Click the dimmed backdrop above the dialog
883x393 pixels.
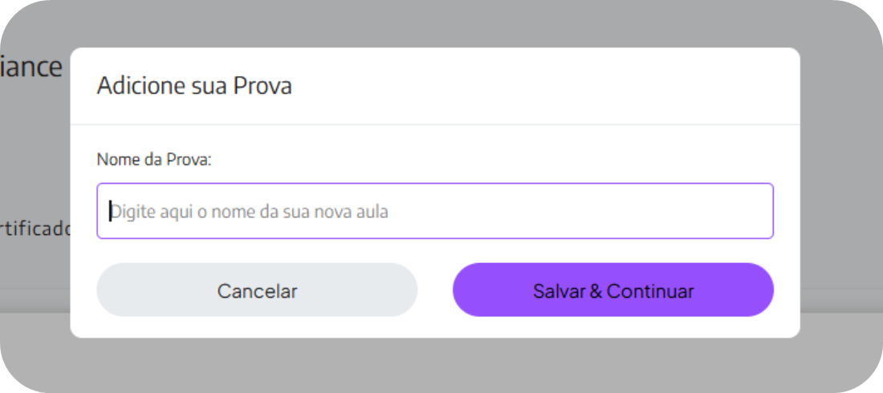[x=433, y=22]
